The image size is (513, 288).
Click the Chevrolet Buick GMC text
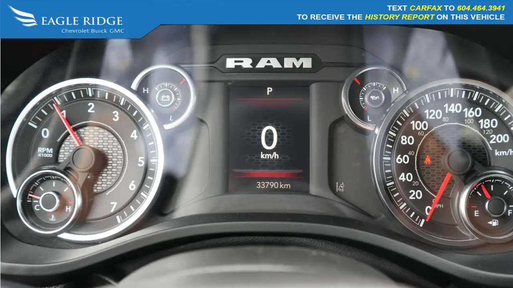[x=93, y=31]
